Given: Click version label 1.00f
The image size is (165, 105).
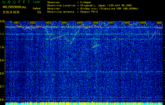Looking at the screenshot, I should [36, 2].
